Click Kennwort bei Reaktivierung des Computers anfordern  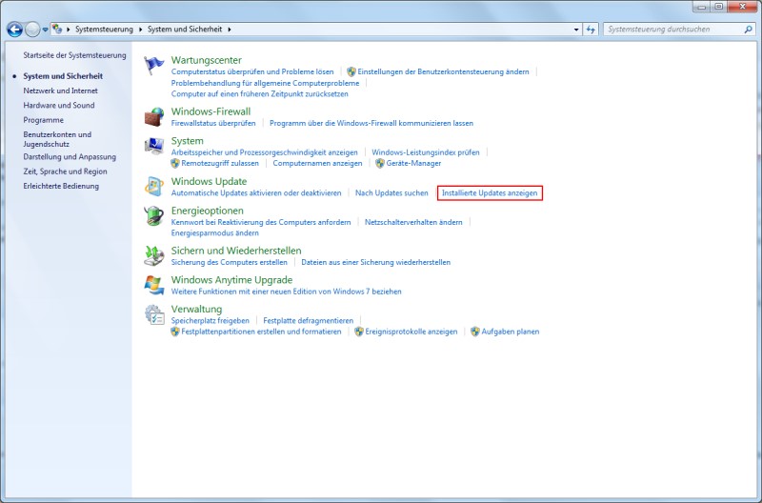point(260,222)
